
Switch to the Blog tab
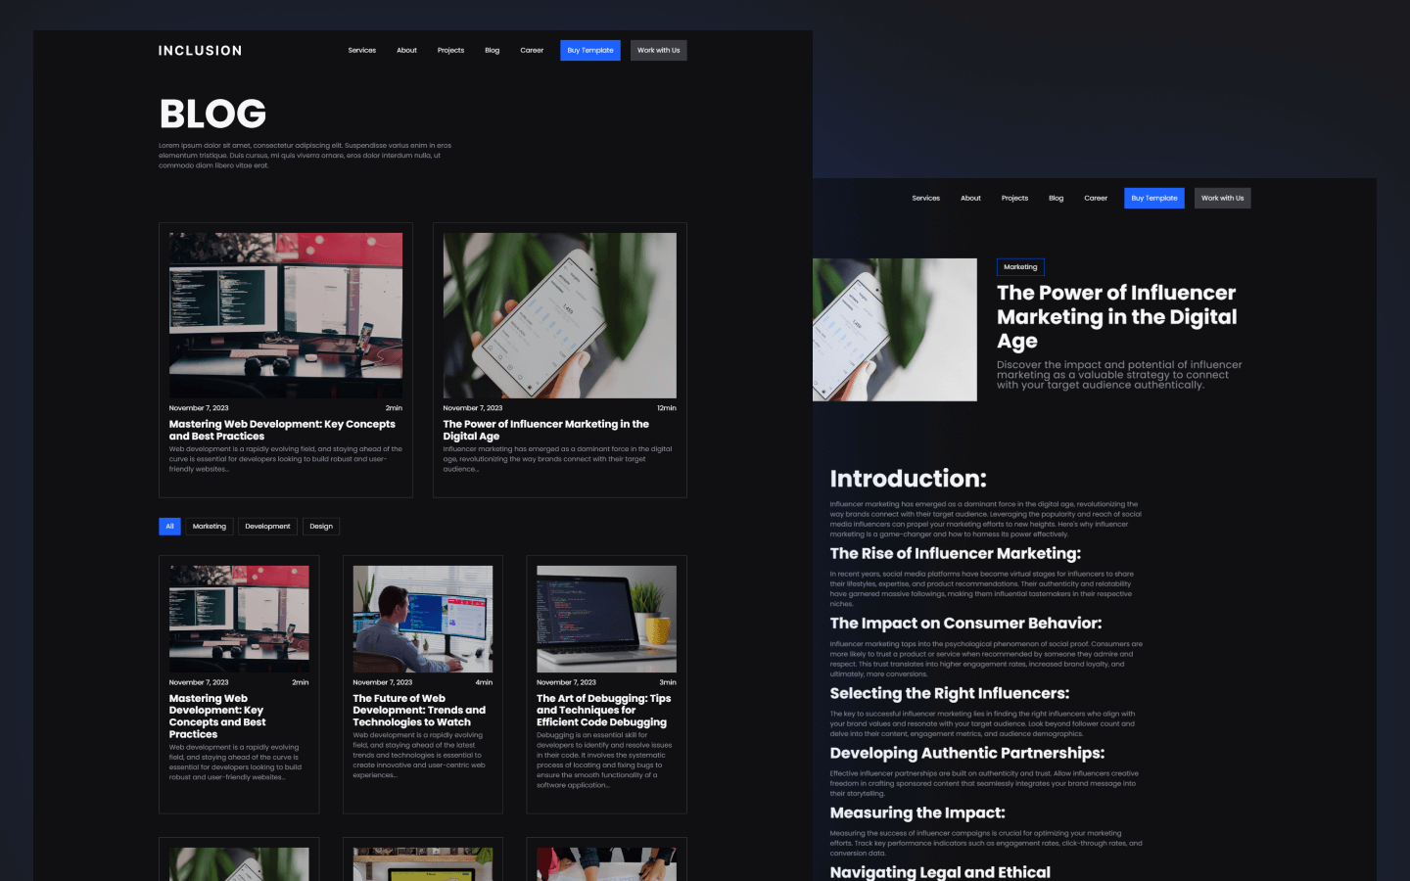point(493,50)
